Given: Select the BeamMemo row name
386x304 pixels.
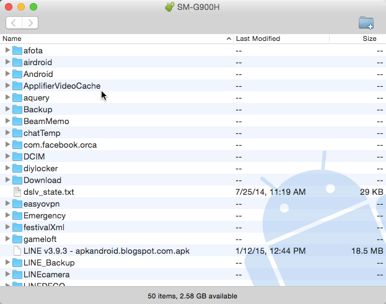Looking at the screenshot, I should pos(46,122).
